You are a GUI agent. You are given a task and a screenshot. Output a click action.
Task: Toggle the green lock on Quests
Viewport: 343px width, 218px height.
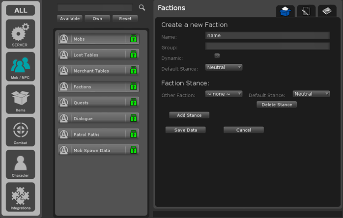click(133, 103)
